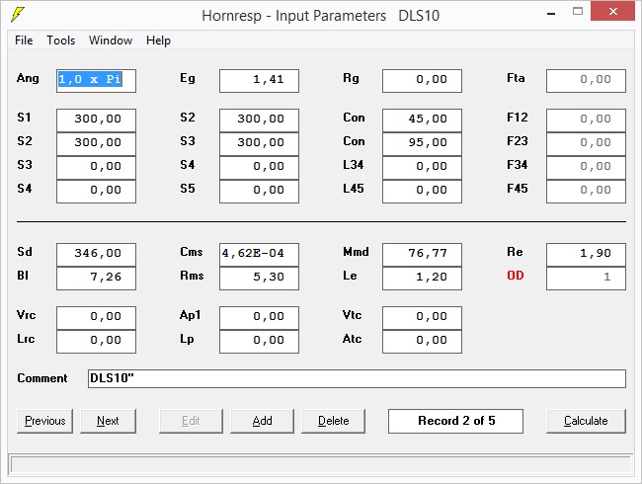Click the Comment field containing DLS10"
642x484 pixels.
coord(357,378)
